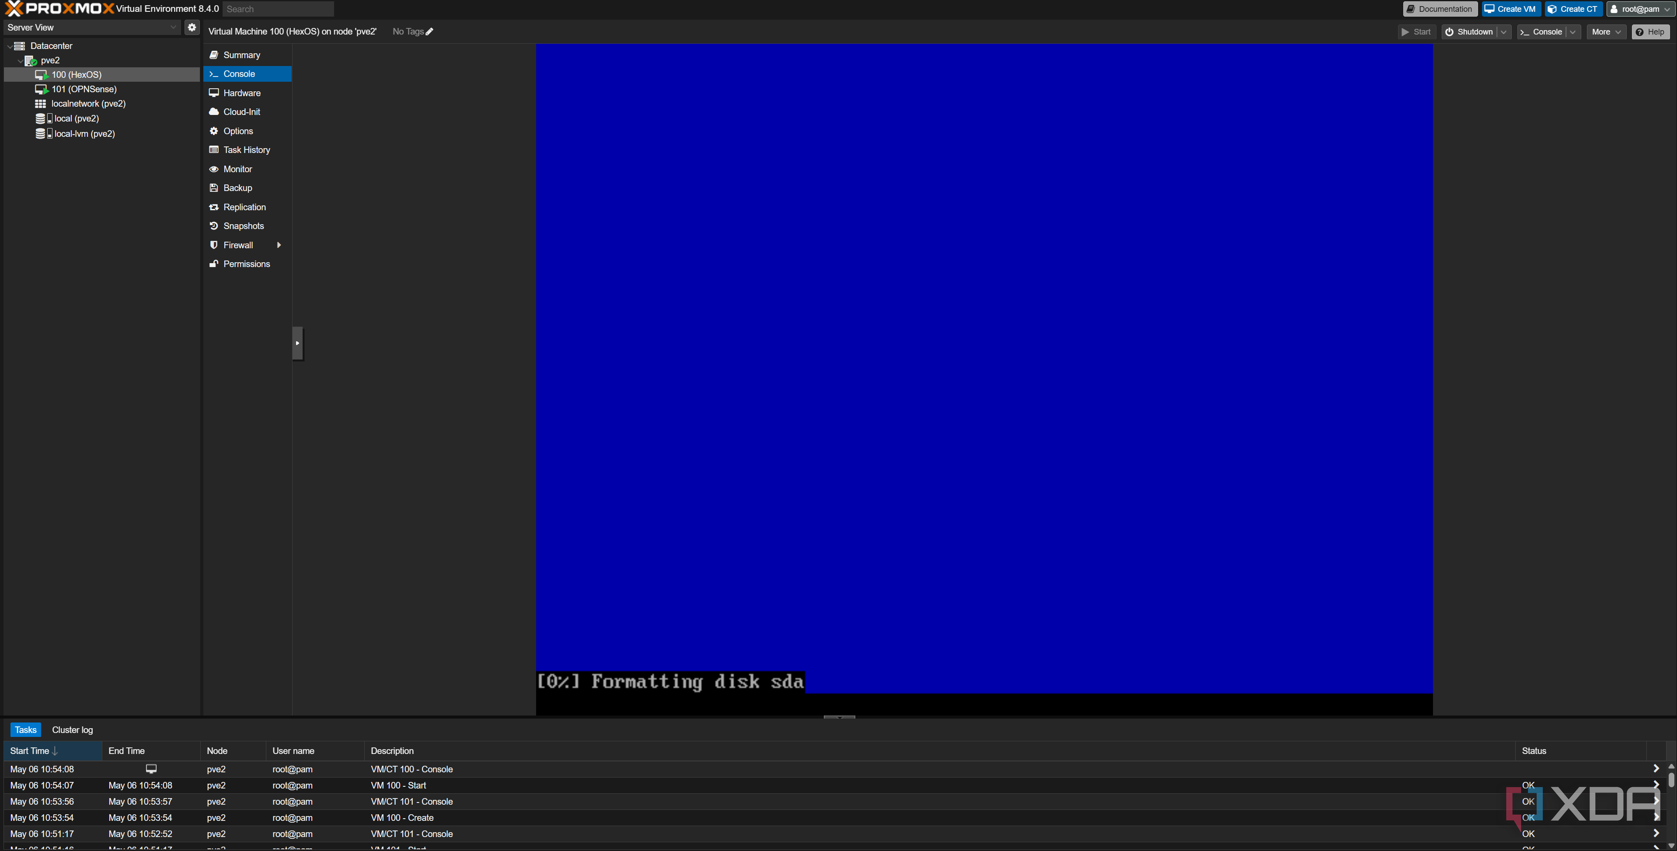Open the Documentation link

1440,9
